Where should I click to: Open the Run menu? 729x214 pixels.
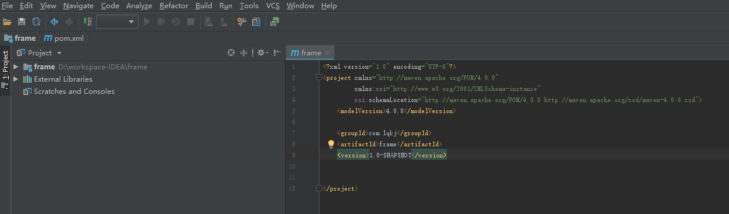(226, 6)
